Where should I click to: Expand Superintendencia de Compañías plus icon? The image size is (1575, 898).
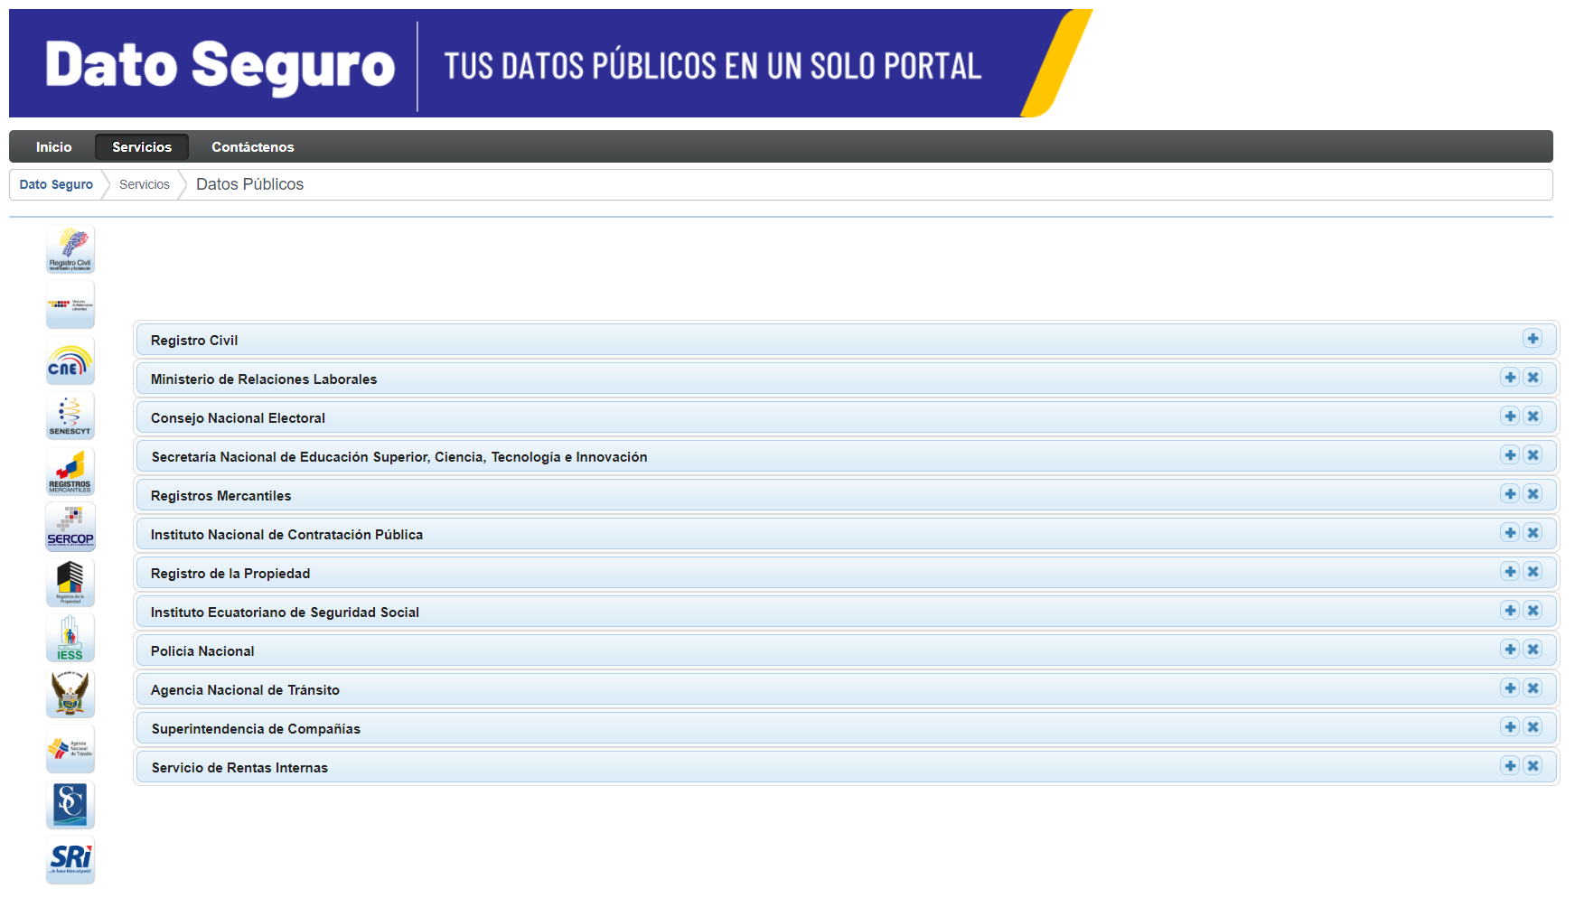coord(1510,727)
